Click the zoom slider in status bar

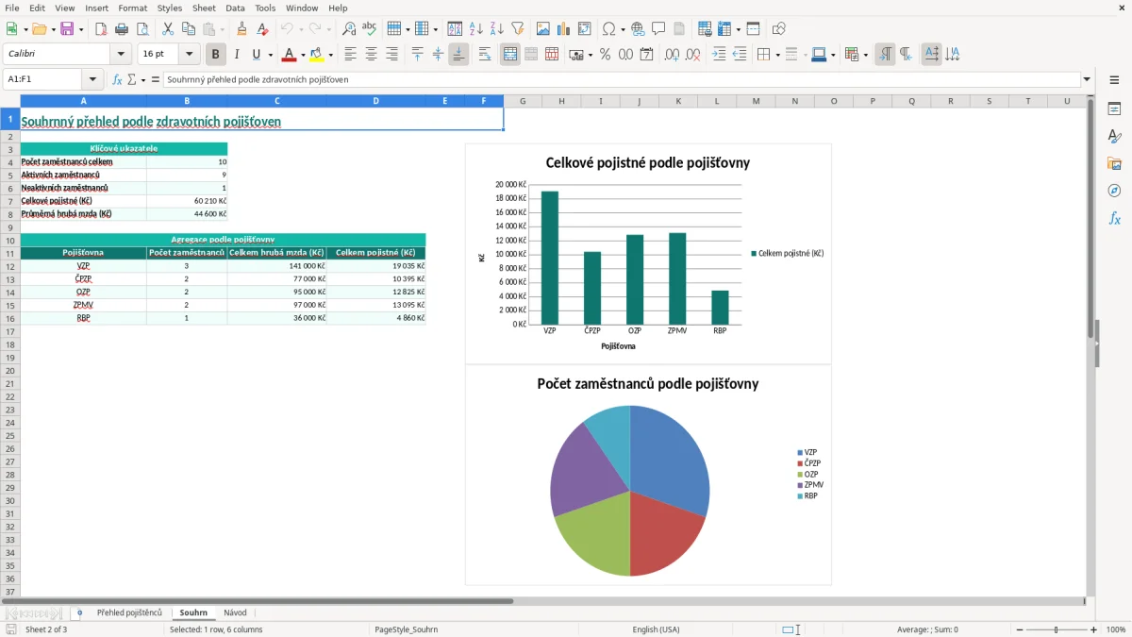point(1056,629)
